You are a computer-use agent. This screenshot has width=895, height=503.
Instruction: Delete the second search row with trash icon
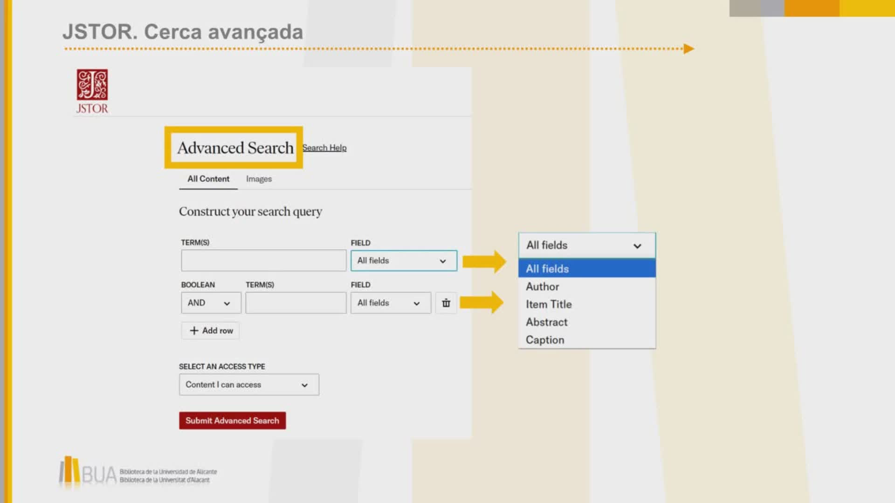pyautogui.click(x=446, y=303)
